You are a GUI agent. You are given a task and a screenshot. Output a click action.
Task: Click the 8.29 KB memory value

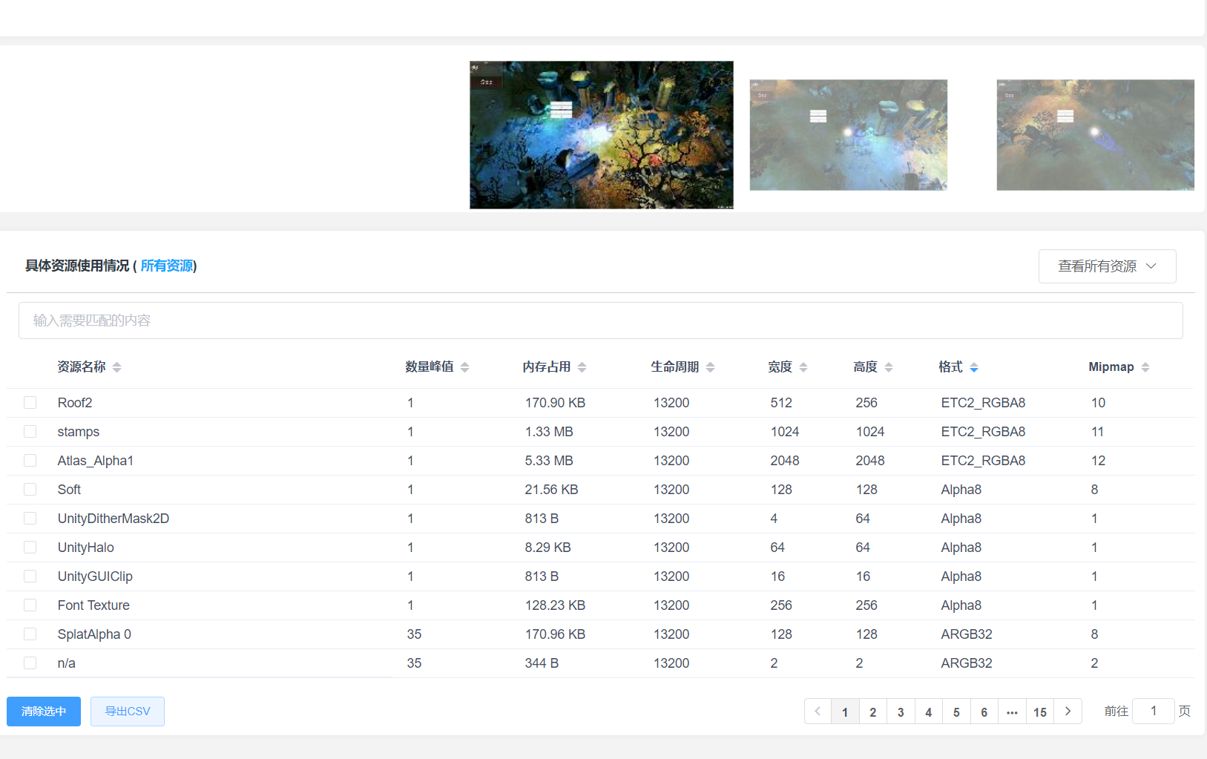(547, 548)
